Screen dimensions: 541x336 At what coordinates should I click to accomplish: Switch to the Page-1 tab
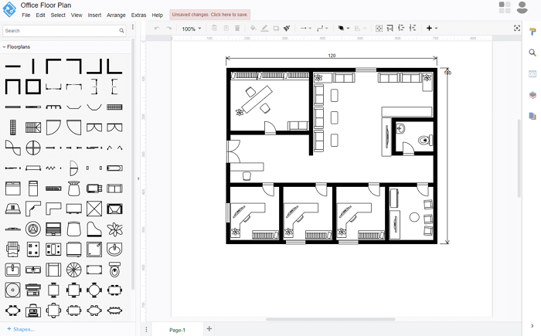click(x=177, y=330)
